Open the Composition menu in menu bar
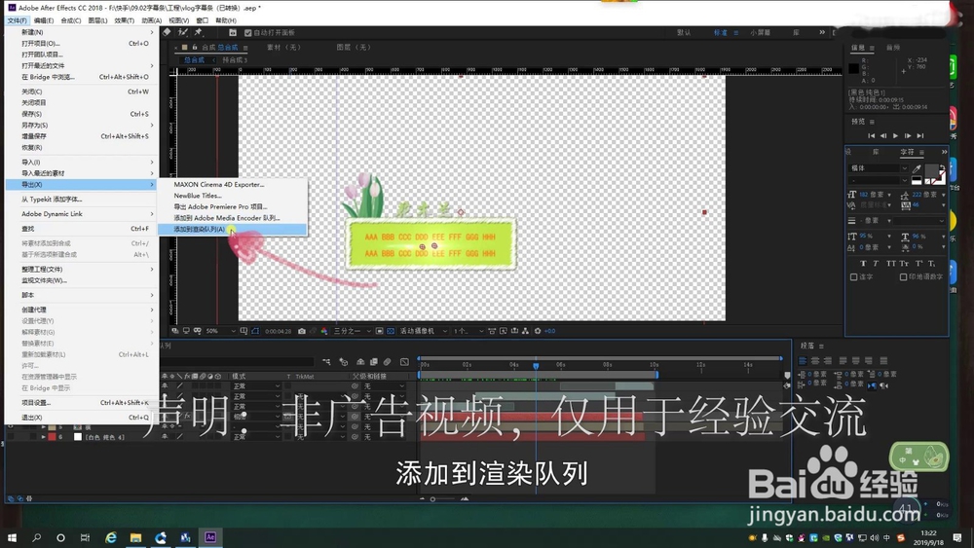 [x=71, y=20]
